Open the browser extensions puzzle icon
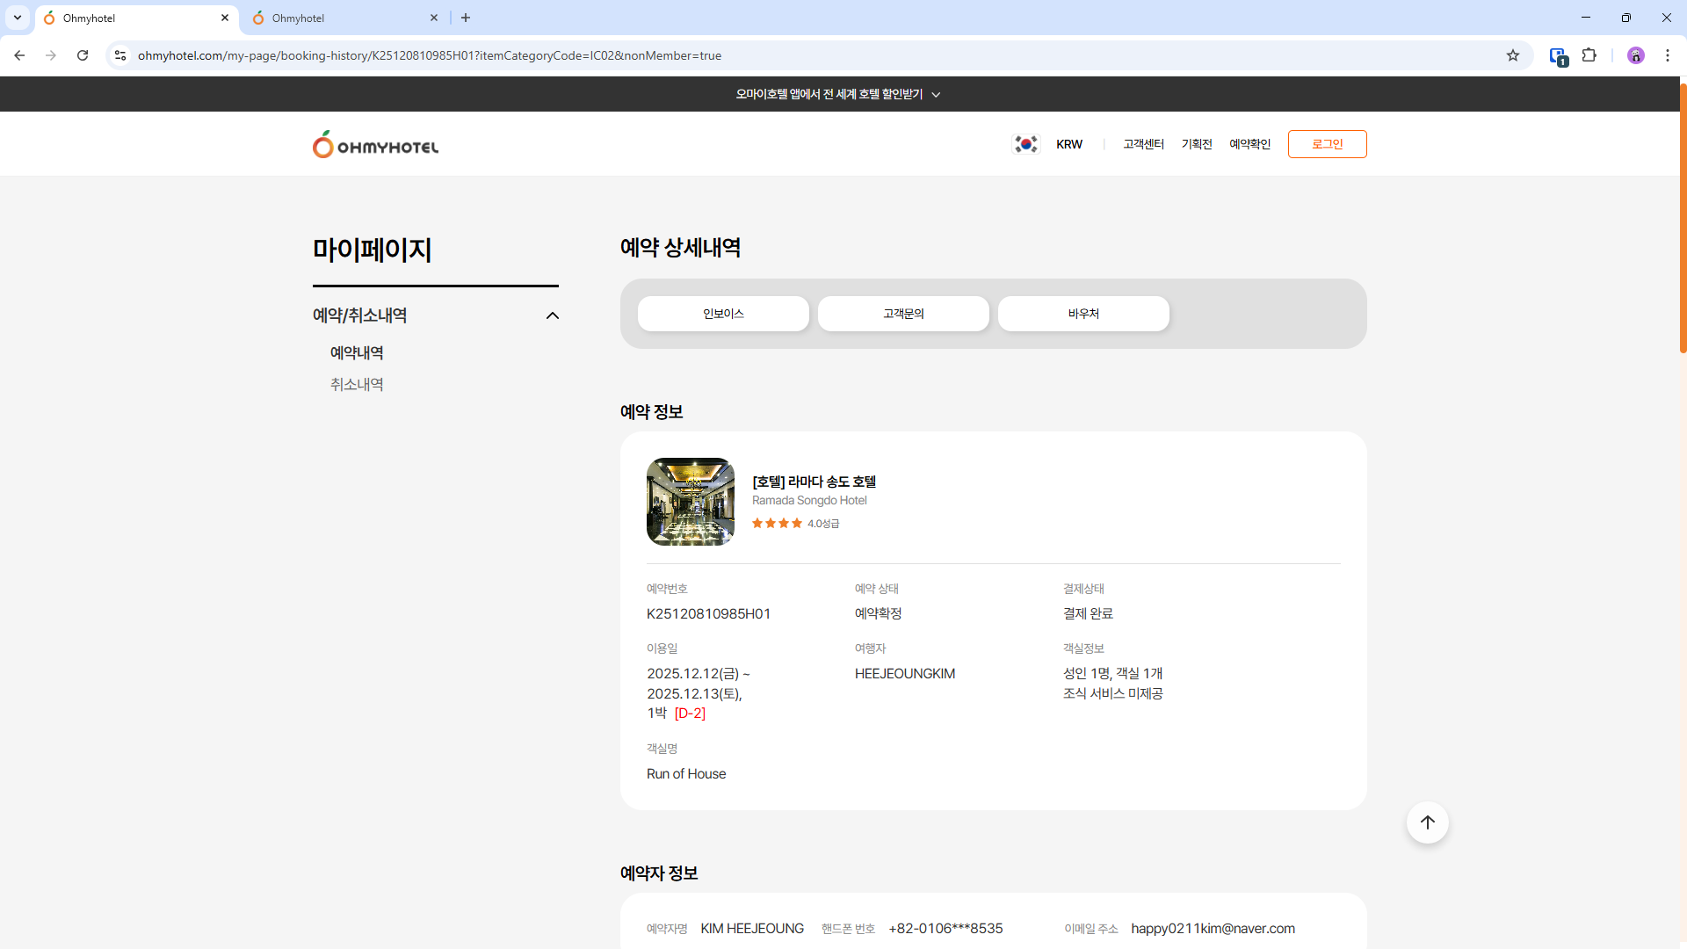The image size is (1687, 949). (x=1589, y=55)
